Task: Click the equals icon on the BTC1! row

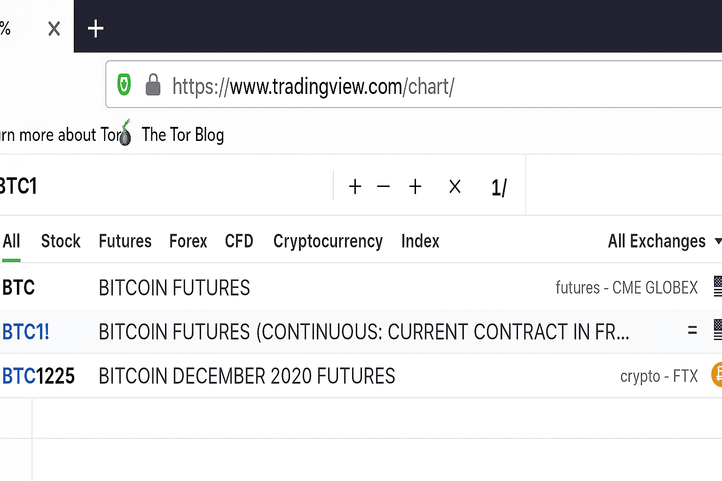Action: pos(692,331)
